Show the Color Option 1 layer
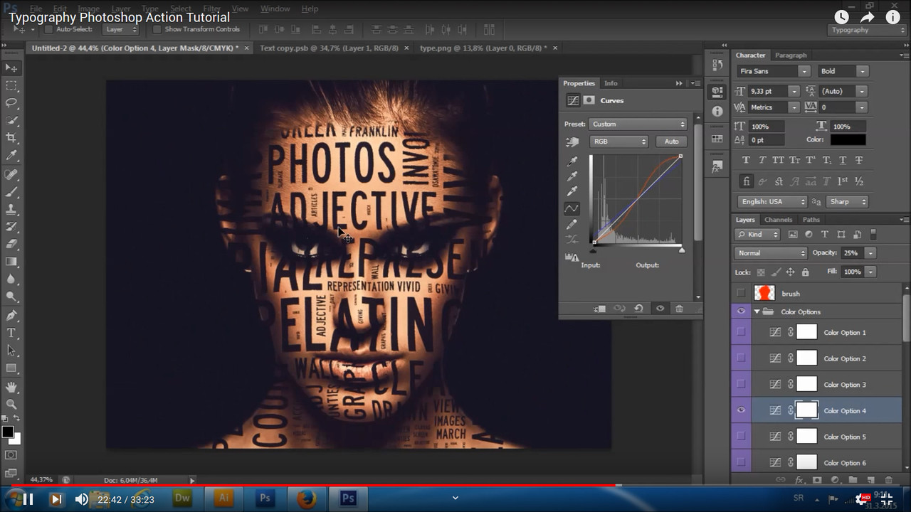 [x=741, y=332]
